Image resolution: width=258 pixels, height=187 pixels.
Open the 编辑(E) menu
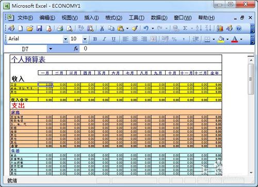coord(47,18)
